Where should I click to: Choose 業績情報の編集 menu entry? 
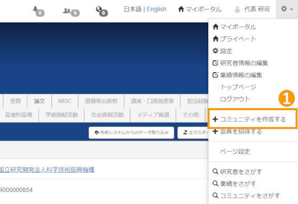pyautogui.click(x=241, y=75)
